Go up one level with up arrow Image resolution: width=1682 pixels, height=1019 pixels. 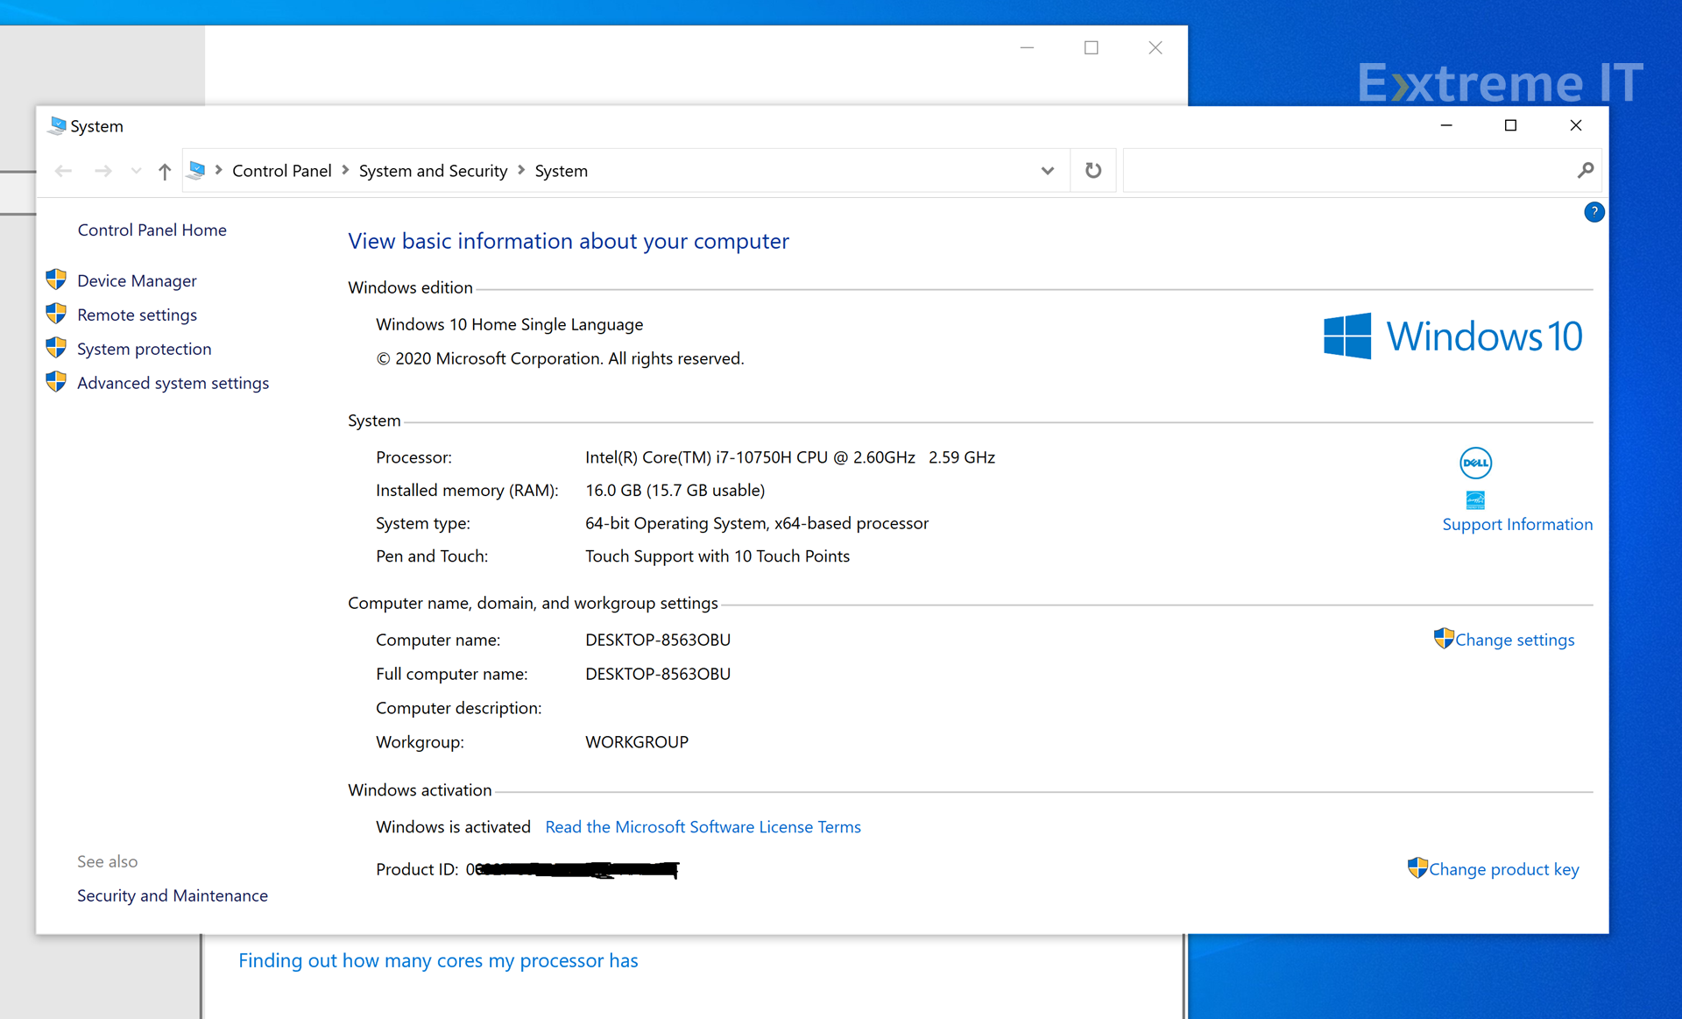coord(165,171)
